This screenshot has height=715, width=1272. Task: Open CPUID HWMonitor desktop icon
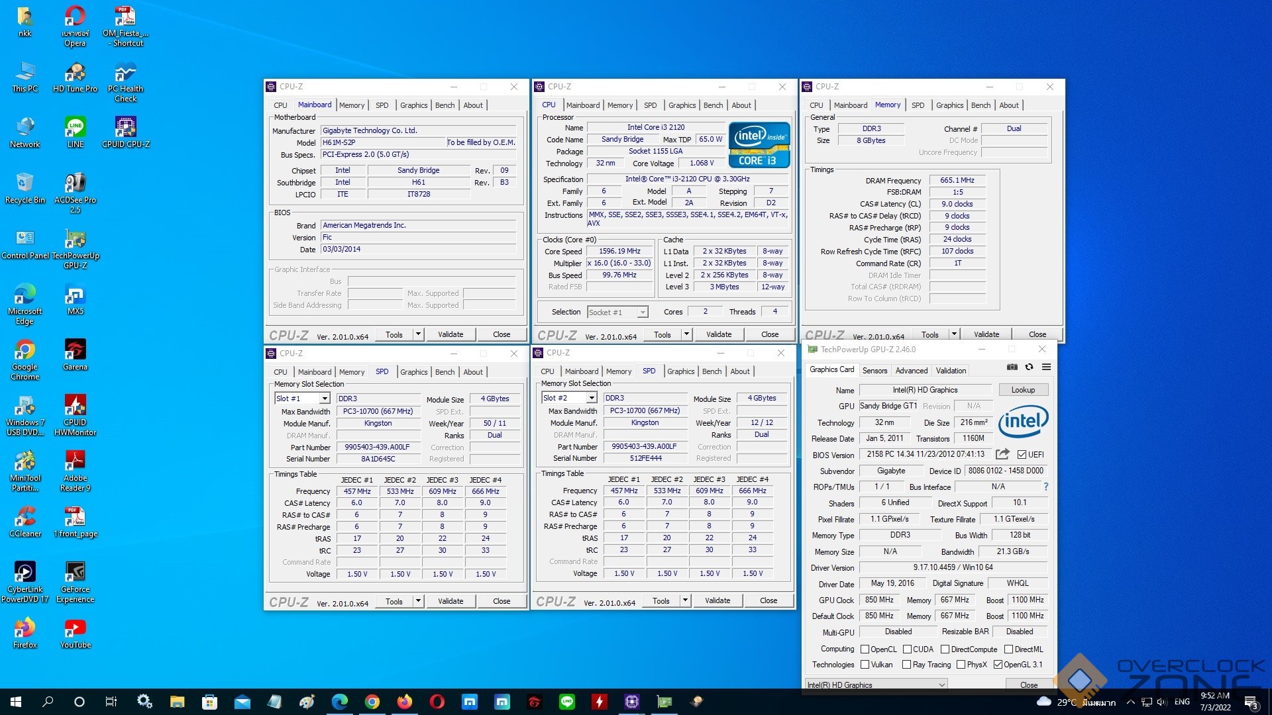pos(75,405)
